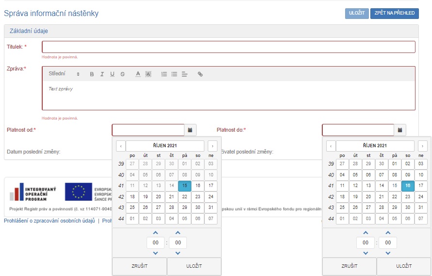Go to previous month in right calendar
Screen dimensions: 432x276
tap(331, 146)
